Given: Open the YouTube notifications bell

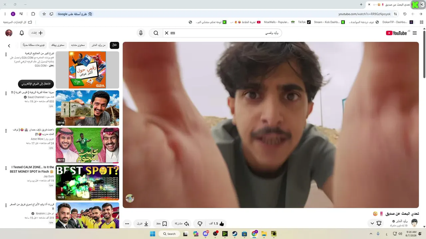Looking at the screenshot, I should (x=22, y=33).
